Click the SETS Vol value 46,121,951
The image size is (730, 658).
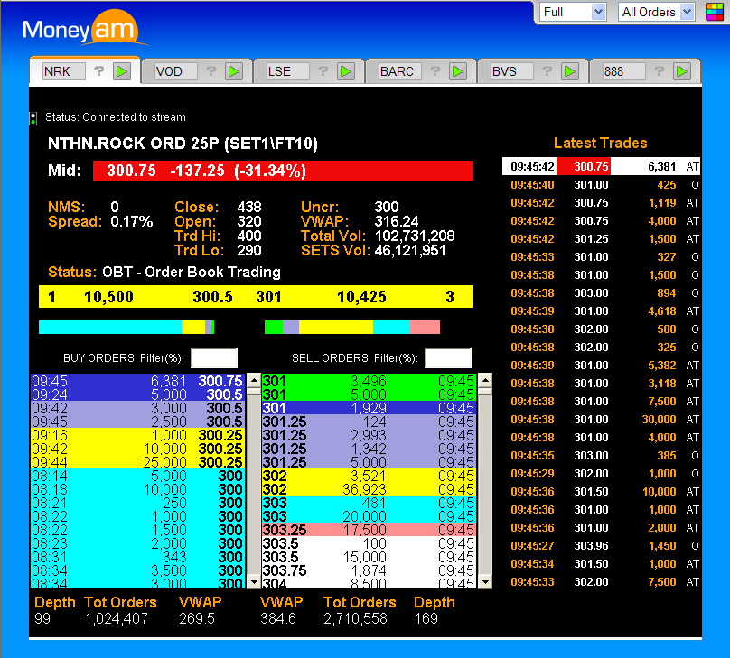point(410,251)
